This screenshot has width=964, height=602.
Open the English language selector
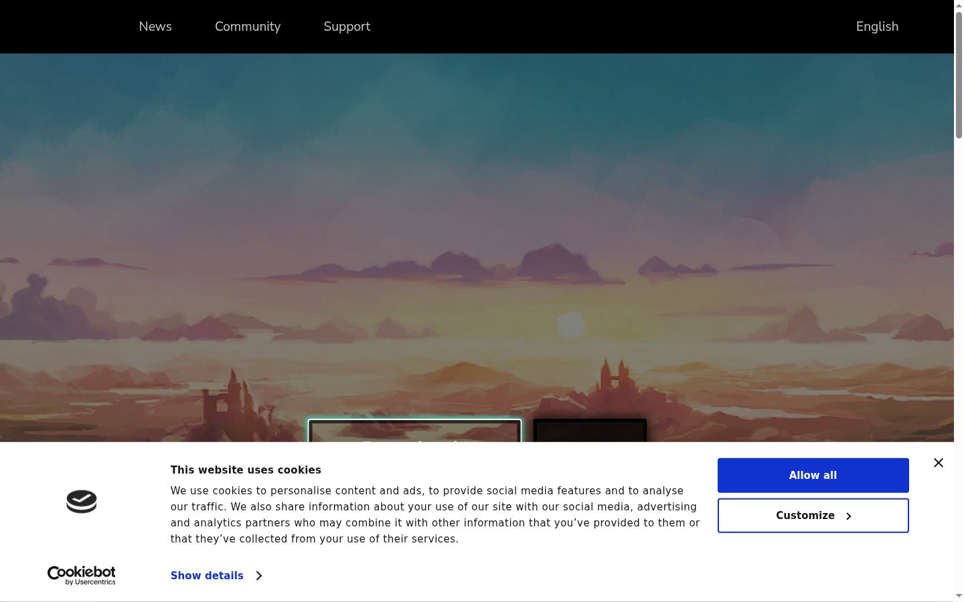coord(877,27)
